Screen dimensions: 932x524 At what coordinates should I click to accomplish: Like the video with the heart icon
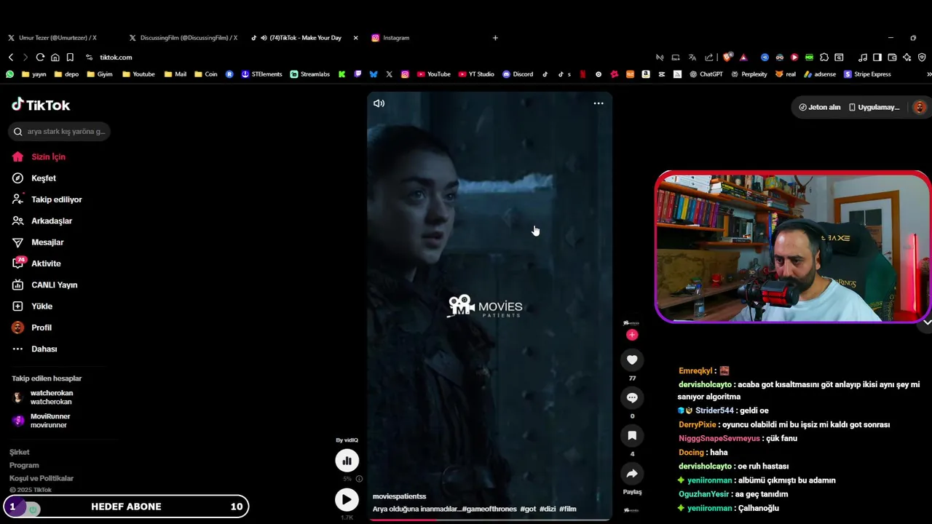coord(632,360)
